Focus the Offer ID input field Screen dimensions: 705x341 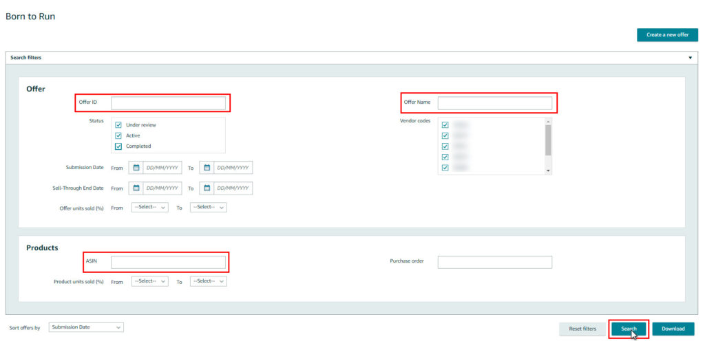tap(168, 103)
